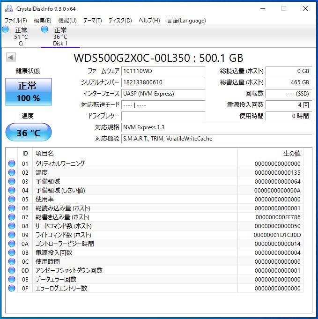Click the ID column header
Image resolution: width=318 pixels, height=319 pixels.
pos(25,154)
